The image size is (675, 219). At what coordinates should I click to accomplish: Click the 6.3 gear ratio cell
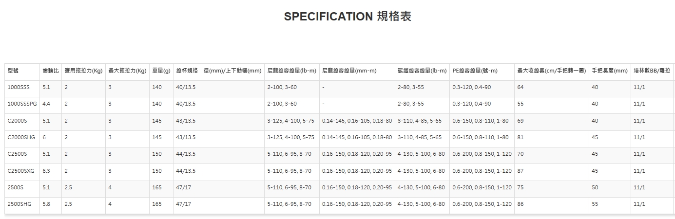click(46, 171)
